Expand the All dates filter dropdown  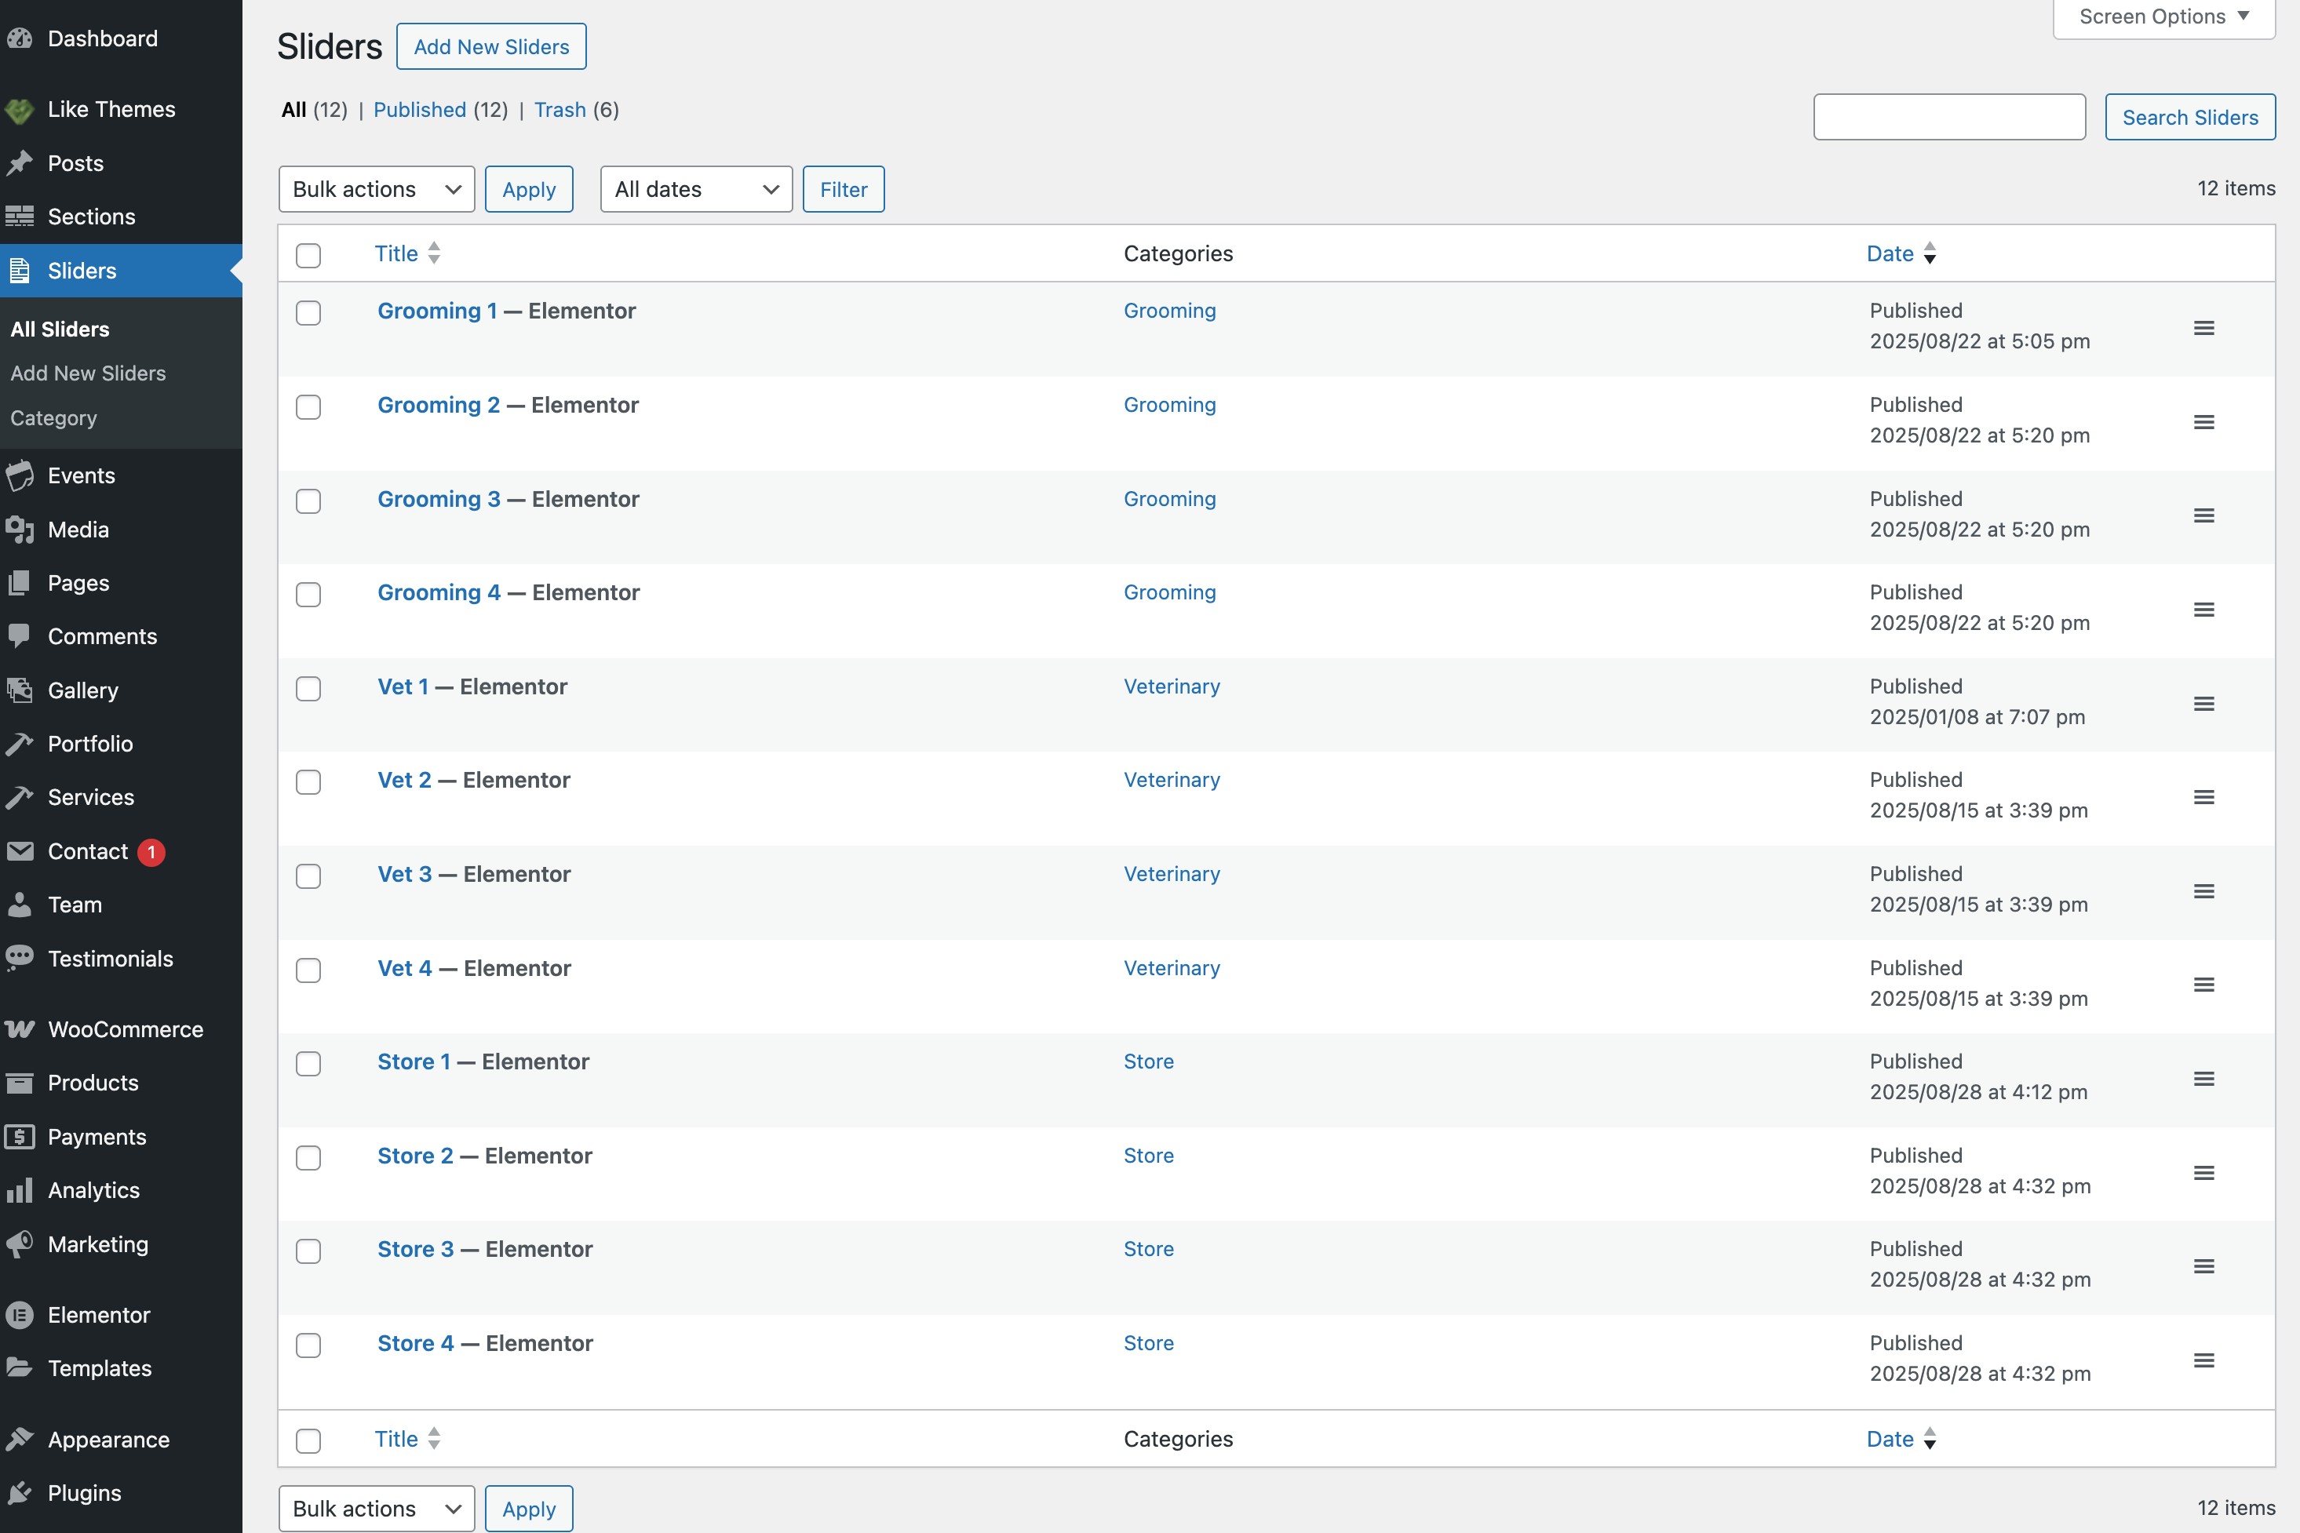click(695, 189)
